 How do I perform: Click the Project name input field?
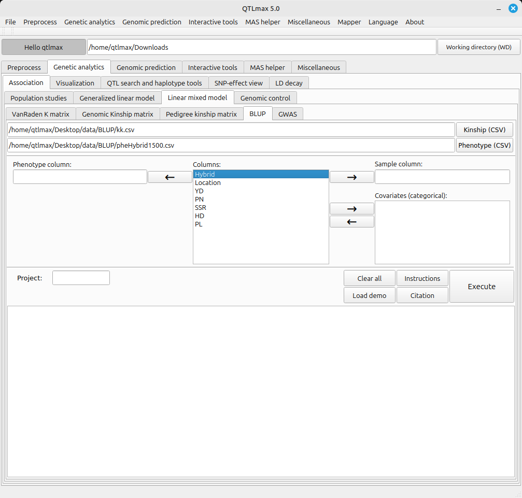pyautogui.click(x=81, y=278)
